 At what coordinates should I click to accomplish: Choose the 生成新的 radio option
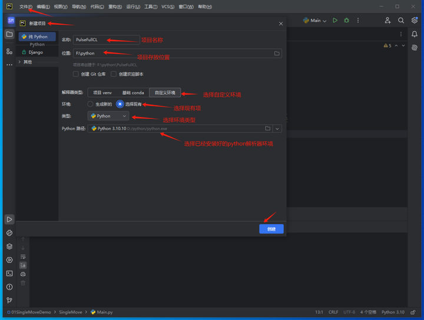tap(90, 104)
